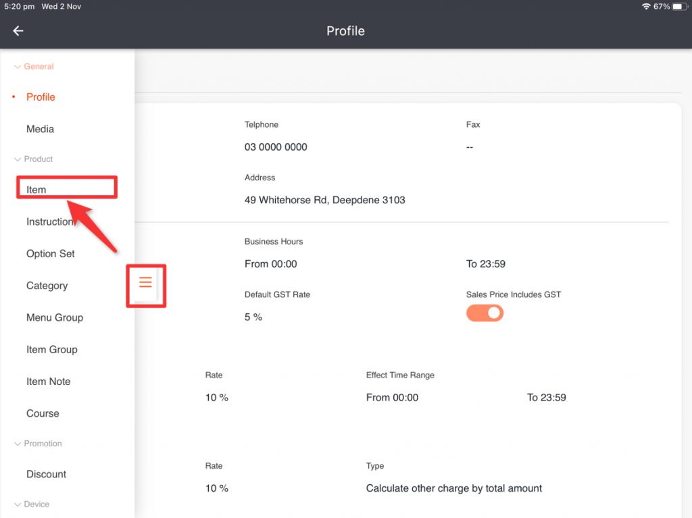Select the Profile sidebar item
Screen dimensions: 692x518
[41, 97]
